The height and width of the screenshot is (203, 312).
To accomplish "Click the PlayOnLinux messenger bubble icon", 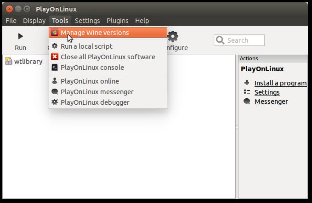I will [x=55, y=92].
